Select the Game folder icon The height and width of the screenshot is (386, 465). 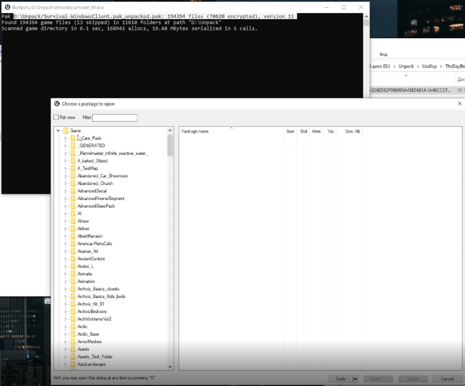pos(66,130)
